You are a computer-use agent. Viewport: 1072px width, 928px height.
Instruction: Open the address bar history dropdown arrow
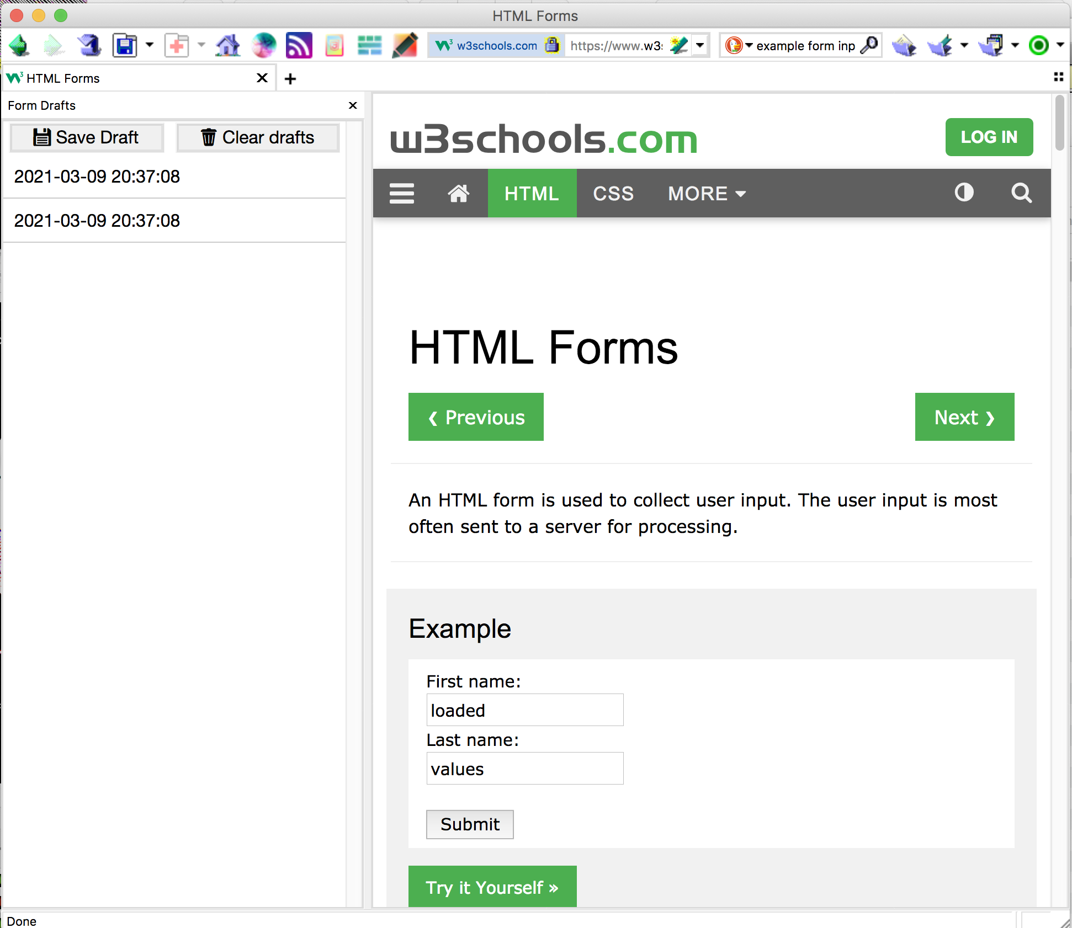coord(700,45)
